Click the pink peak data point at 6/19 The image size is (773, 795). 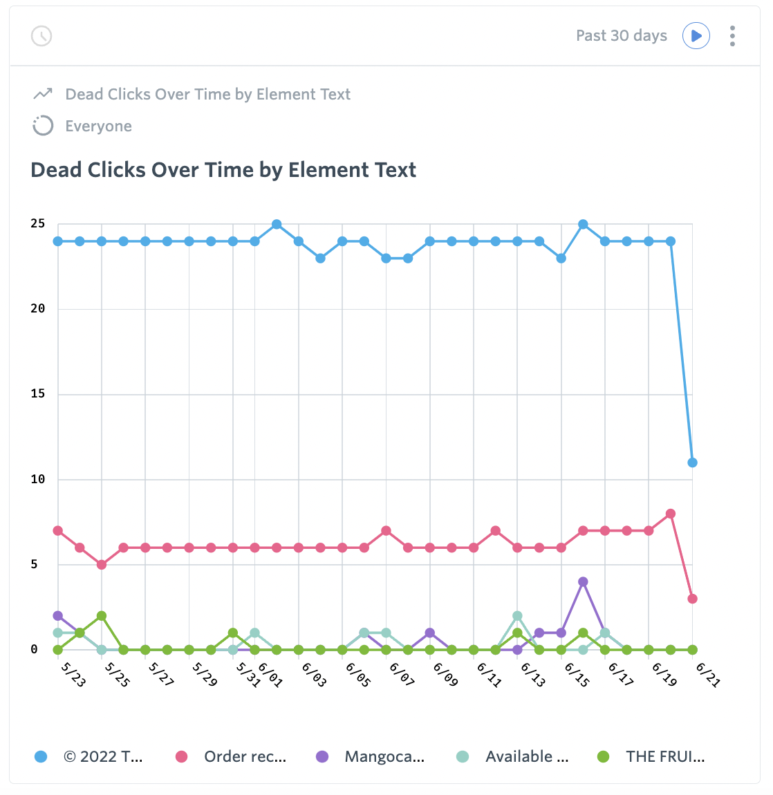(670, 514)
